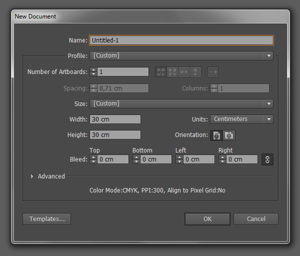Screen dimensions: 300x256
Task: Click the Spacing up stepper arrow
Action: 93,86
